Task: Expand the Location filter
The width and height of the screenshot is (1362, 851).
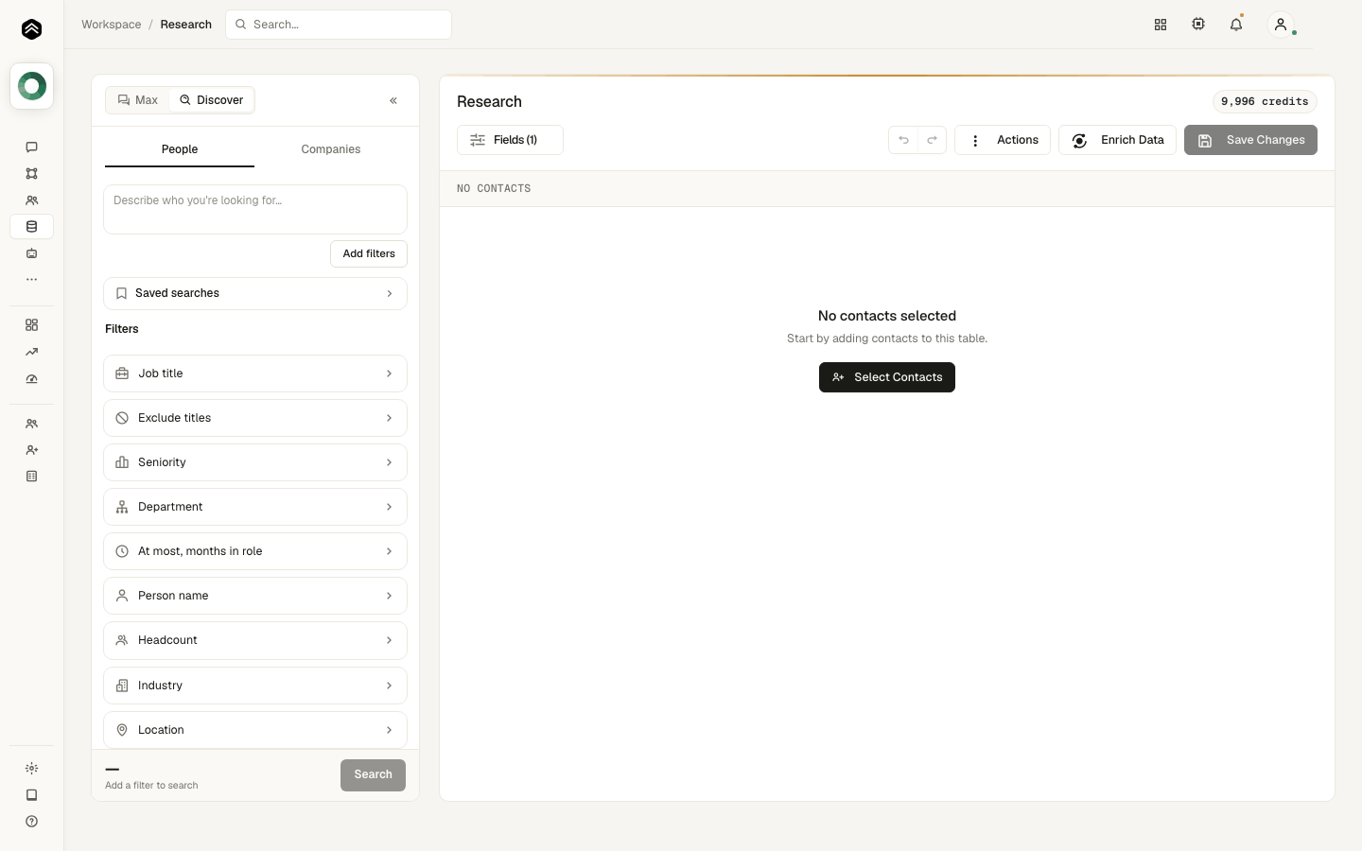Action: (255, 730)
